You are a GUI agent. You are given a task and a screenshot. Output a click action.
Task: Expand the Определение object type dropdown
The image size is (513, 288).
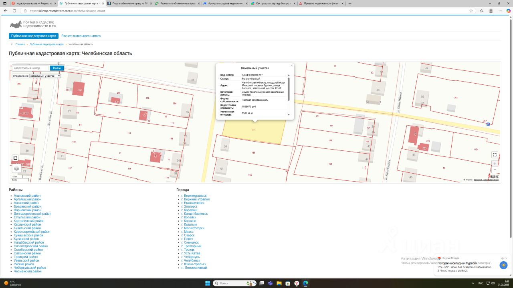point(44,76)
